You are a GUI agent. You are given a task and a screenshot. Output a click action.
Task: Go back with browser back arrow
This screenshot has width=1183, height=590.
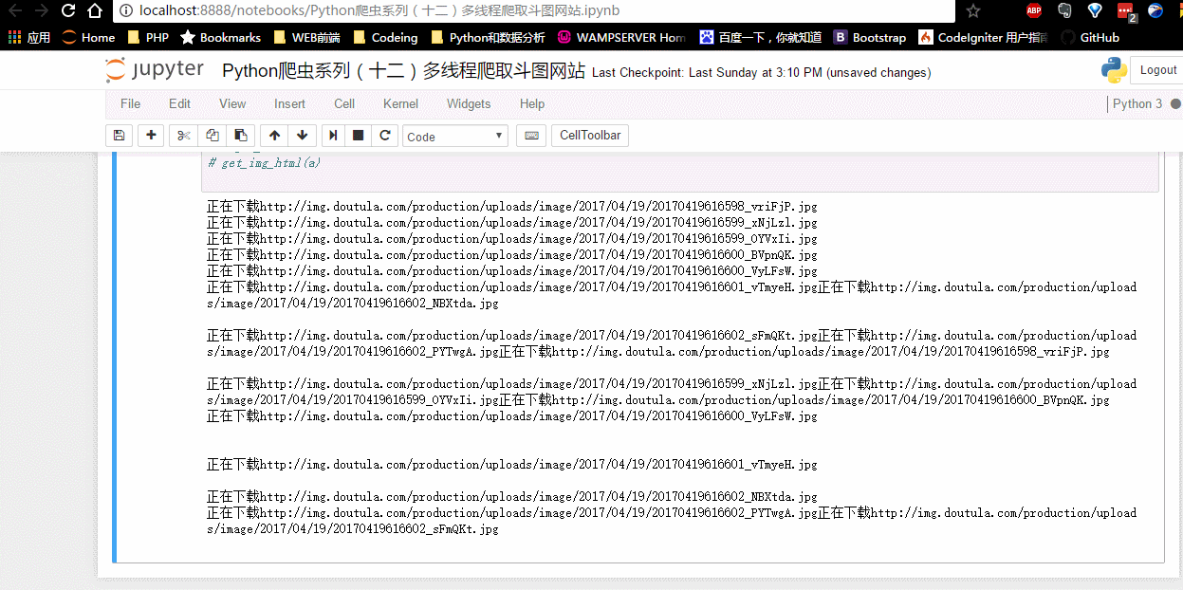point(14,11)
